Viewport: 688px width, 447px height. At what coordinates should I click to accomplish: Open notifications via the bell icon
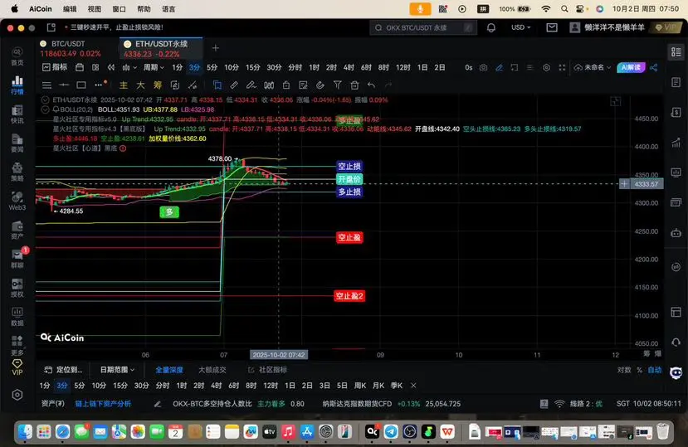(491, 27)
